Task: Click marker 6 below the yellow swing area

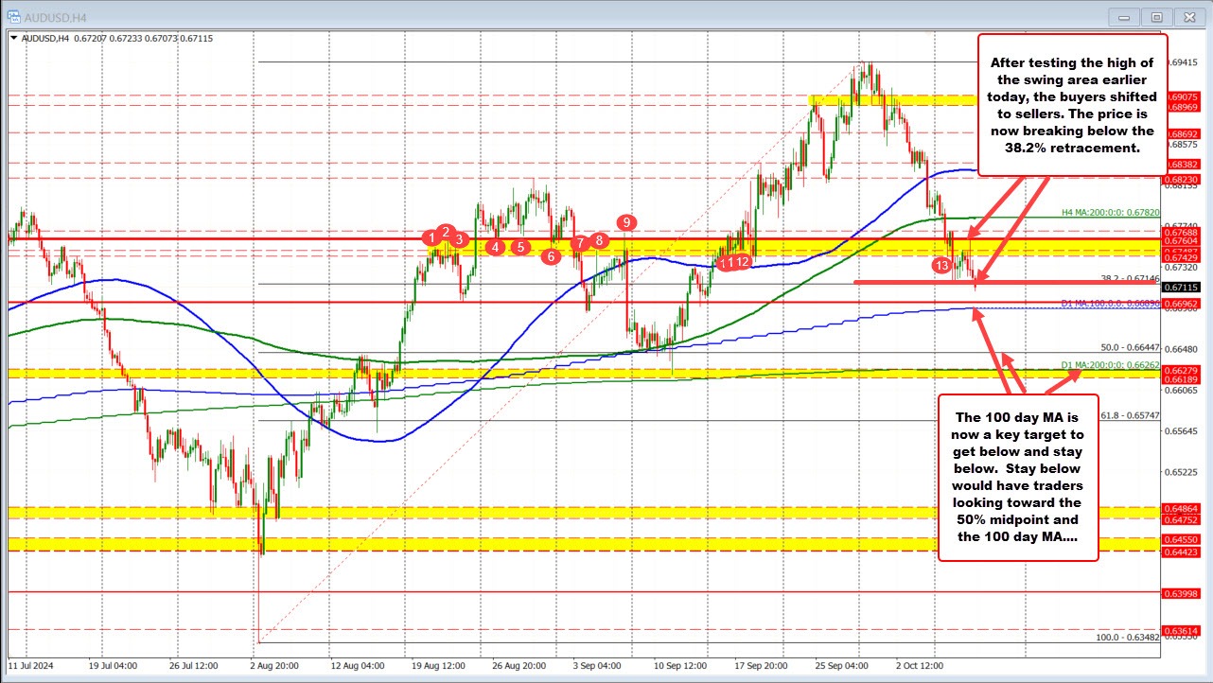Action: pyautogui.click(x=551, y=256)
